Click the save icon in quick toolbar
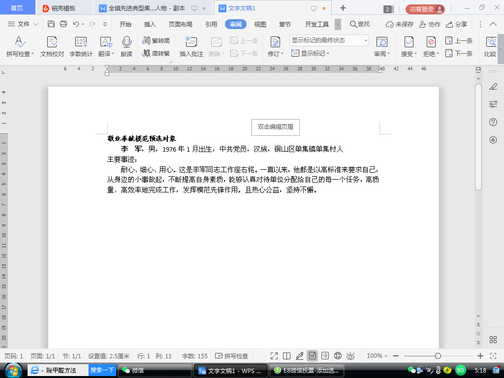 [51, 24]
